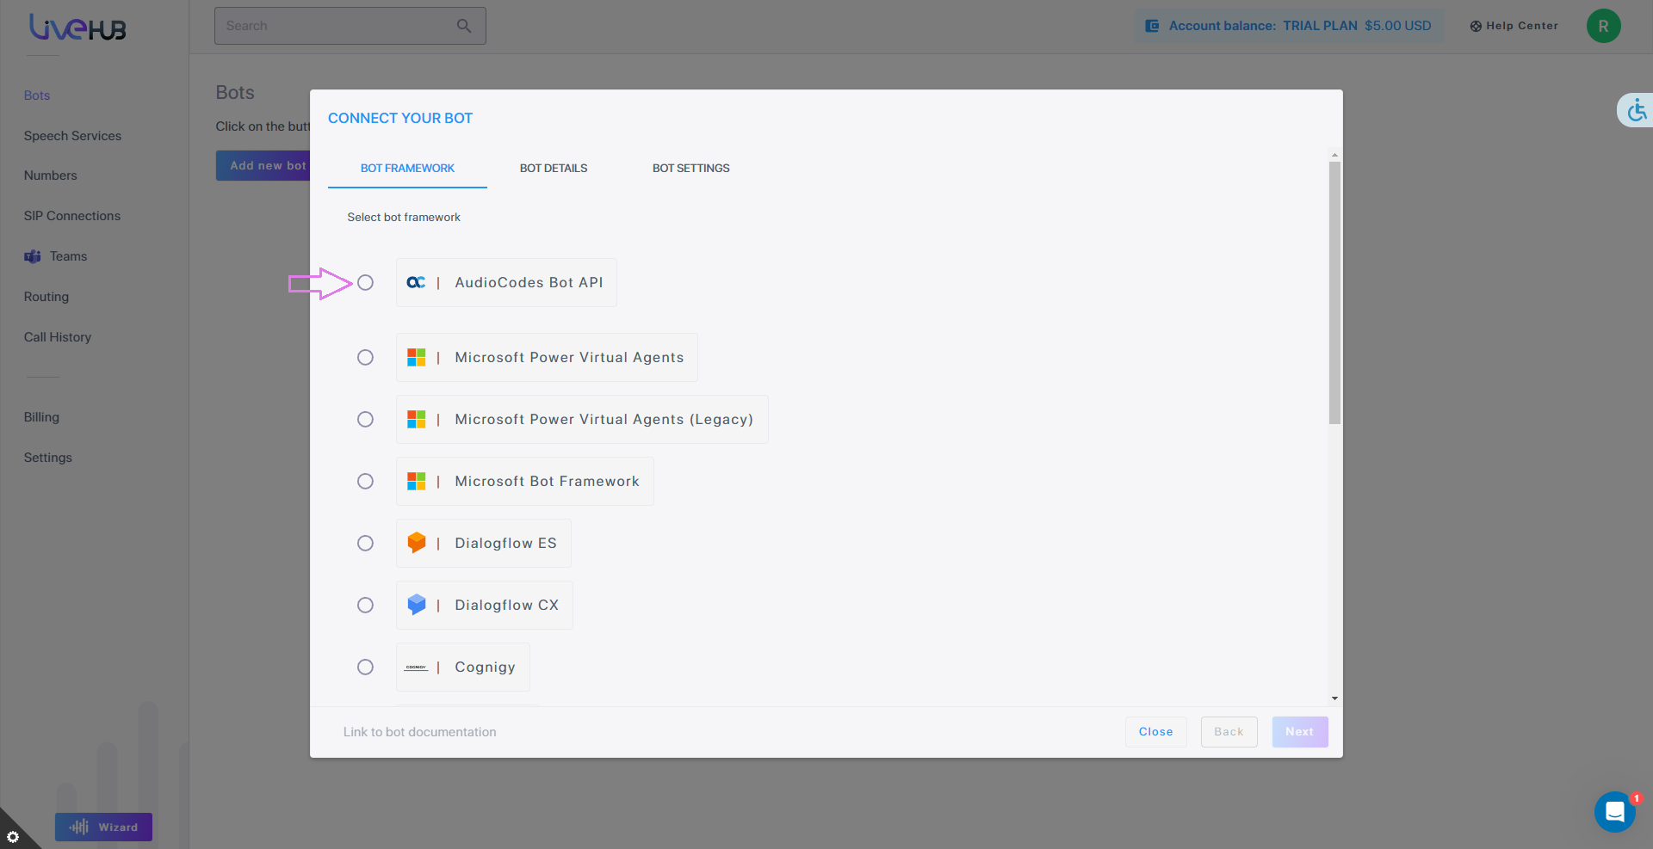1653x849 pixels.
Task: Launch the Wizard button
Action: click(x=103, y=827)
